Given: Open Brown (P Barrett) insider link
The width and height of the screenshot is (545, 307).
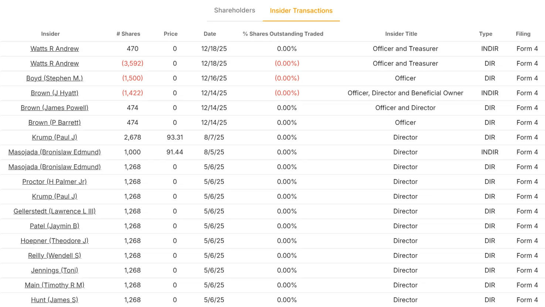Looking at the screenshot, I should pyautogui.click(x=54, y=123).
